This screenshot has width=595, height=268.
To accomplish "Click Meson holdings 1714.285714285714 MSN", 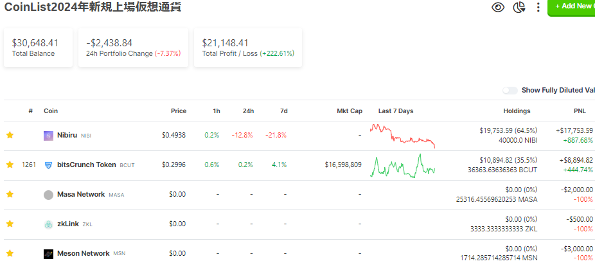I will 499,258.
